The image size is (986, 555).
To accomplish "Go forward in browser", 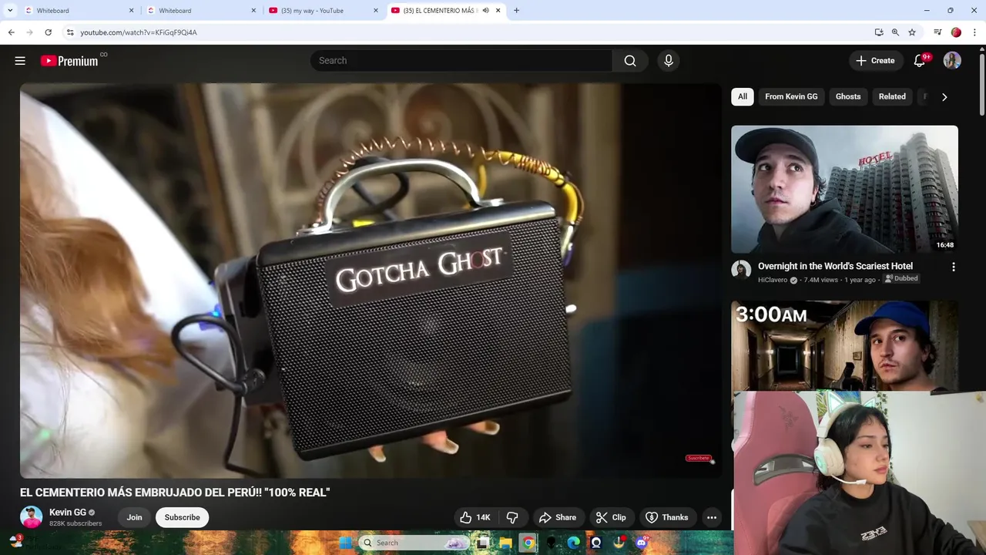I will 29,32.
